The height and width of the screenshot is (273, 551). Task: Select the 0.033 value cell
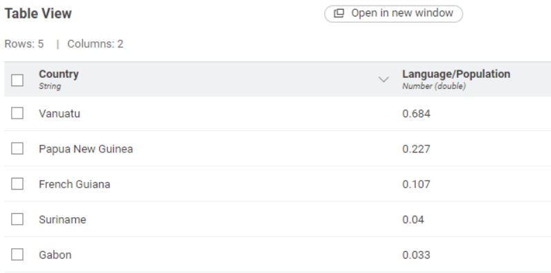[x=416, y=254]
